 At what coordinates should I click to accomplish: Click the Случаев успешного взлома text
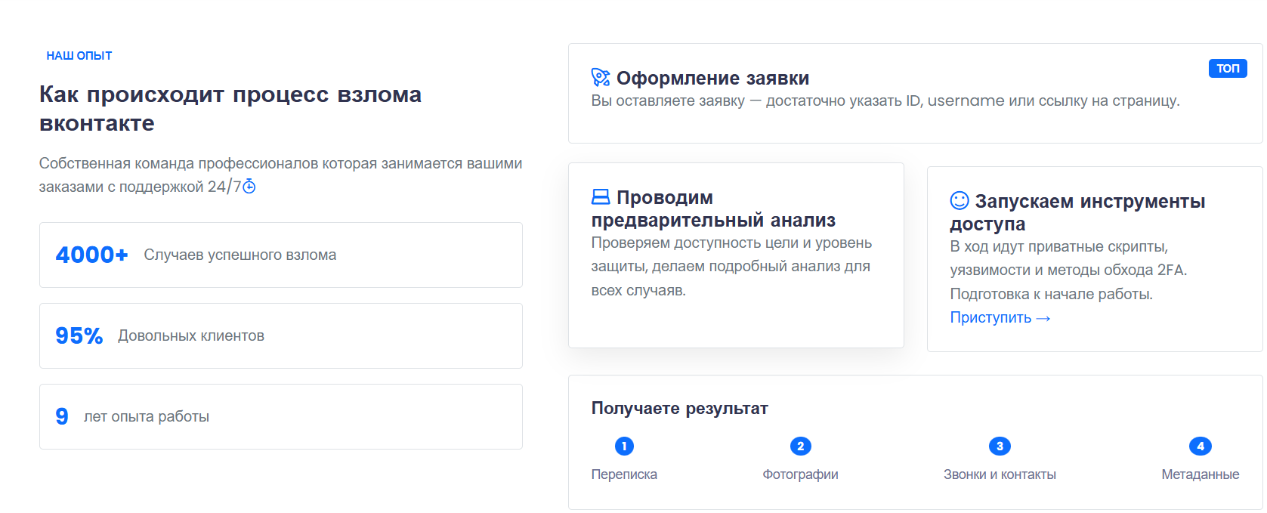pos(240,255)
